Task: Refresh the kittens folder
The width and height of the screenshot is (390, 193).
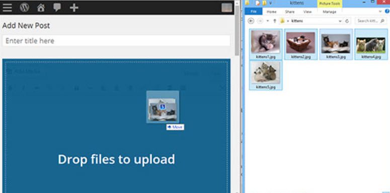Action: click(x=347, y=21)
